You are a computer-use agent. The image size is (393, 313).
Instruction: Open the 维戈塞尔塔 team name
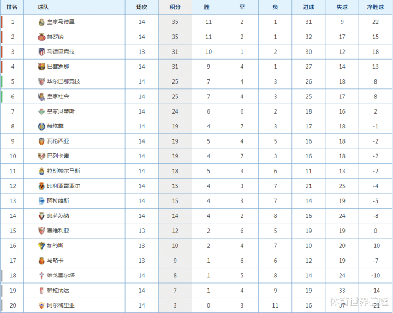(61, 275)
